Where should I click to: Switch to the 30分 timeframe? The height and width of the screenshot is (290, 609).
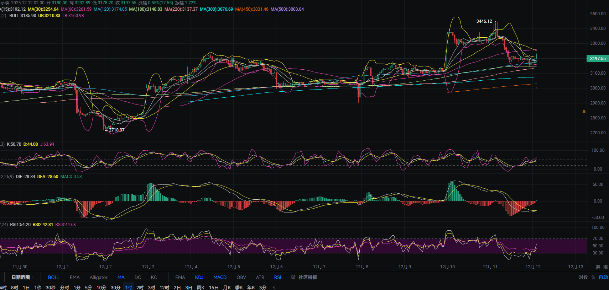[115, 288]
